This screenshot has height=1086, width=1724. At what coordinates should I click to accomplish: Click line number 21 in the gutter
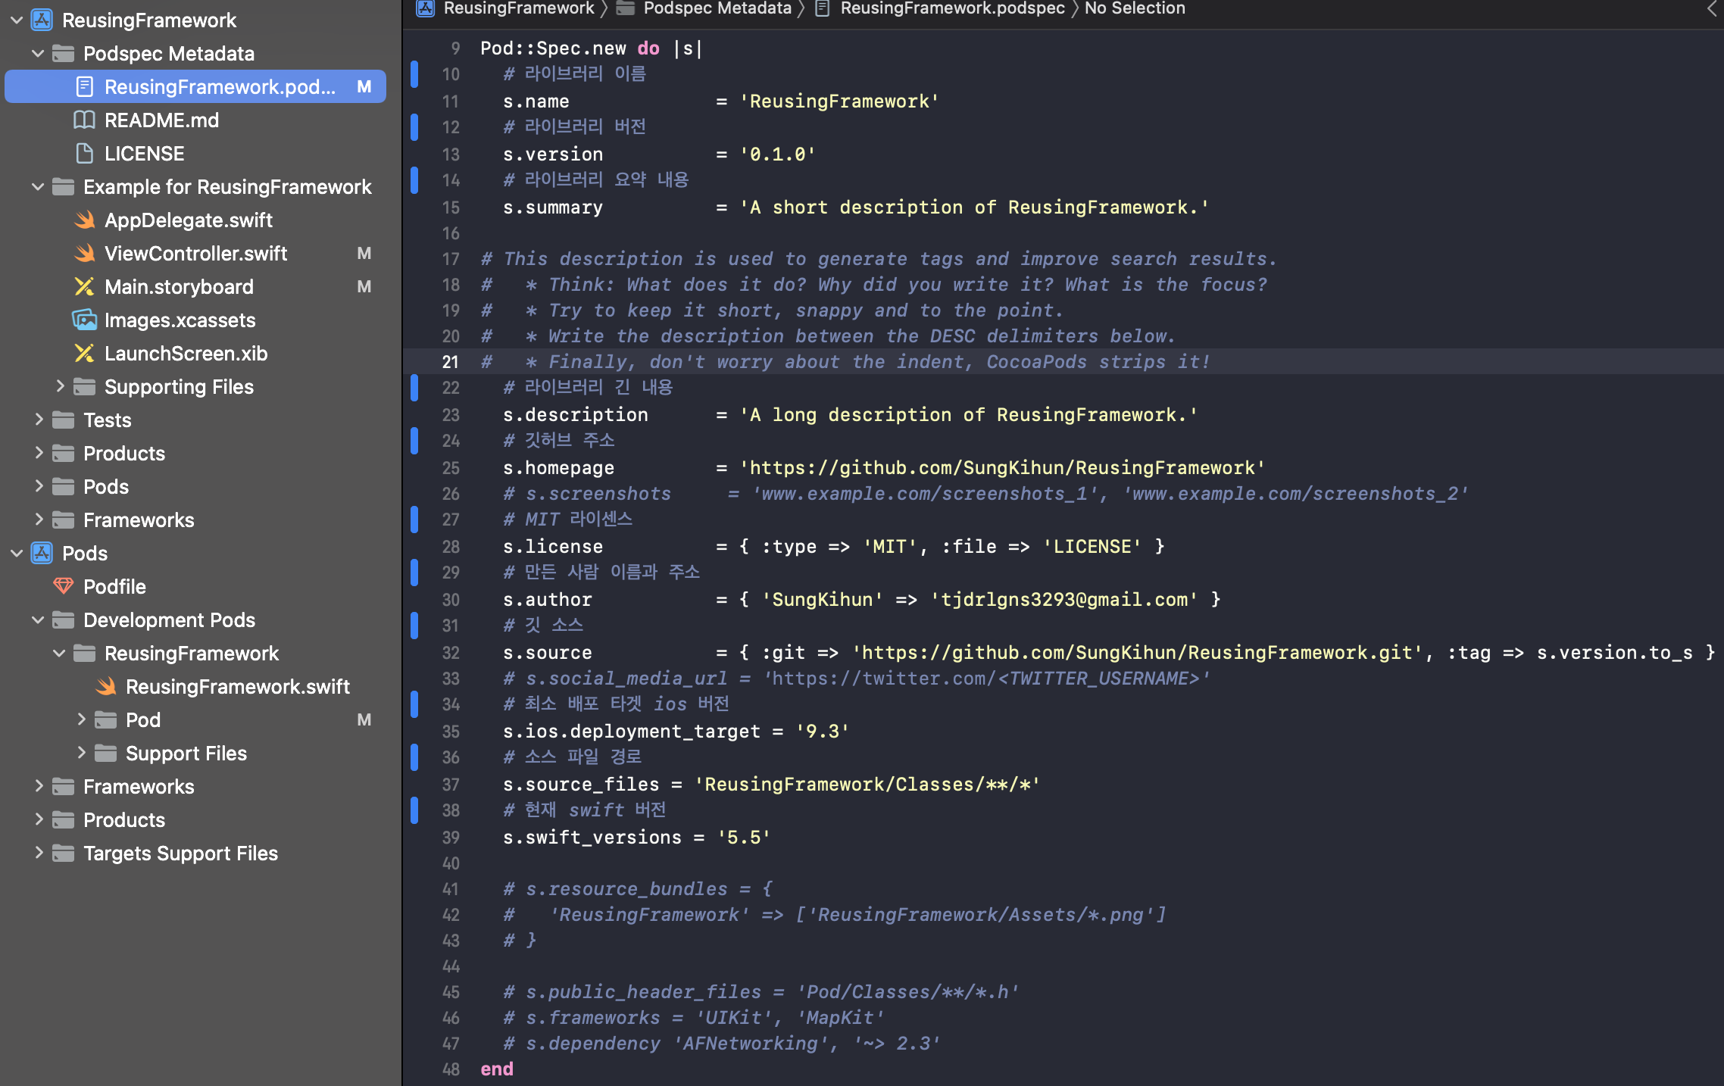click(451, 362)
